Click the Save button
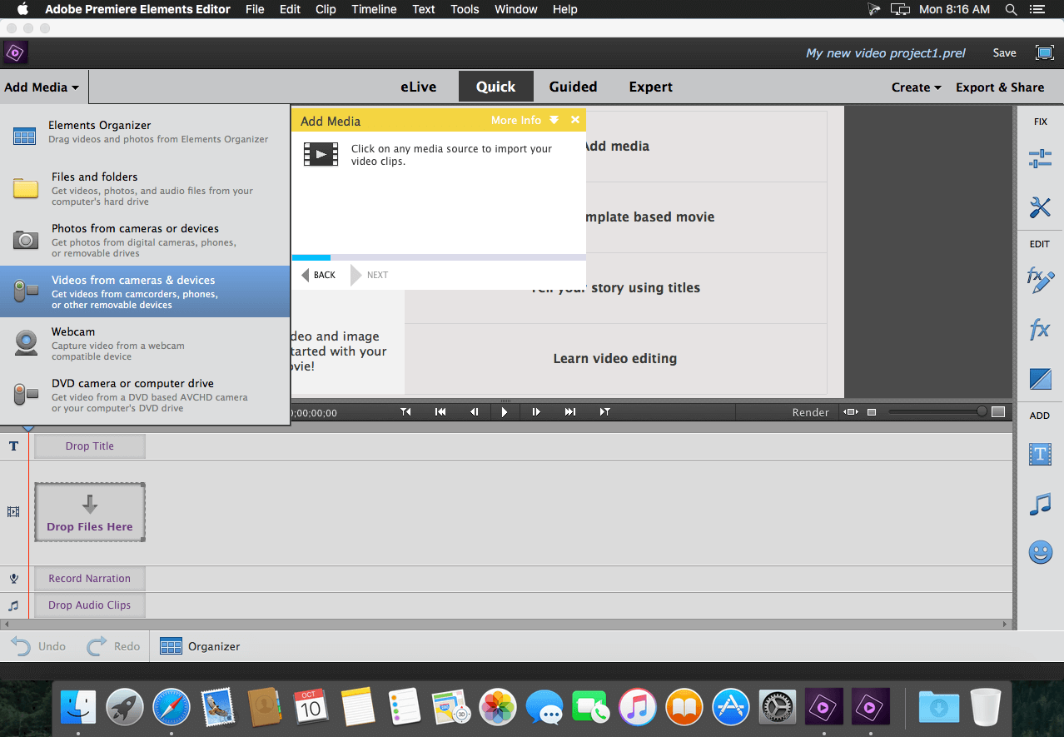1064x737 pixels. [x=1004, y=52]
